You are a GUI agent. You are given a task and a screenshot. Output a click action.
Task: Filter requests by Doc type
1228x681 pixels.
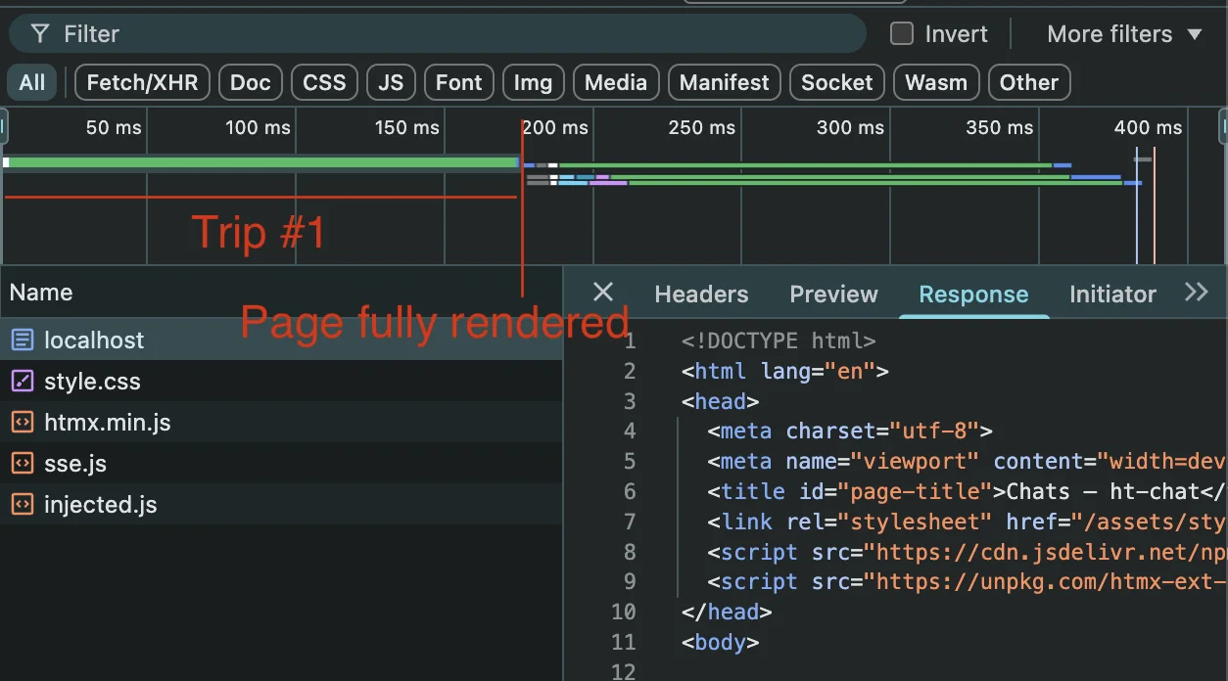(x=251, y=83)
